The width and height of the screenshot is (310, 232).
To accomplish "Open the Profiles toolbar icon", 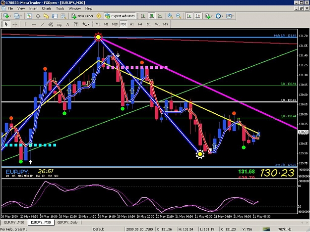I will coord(16,16).
